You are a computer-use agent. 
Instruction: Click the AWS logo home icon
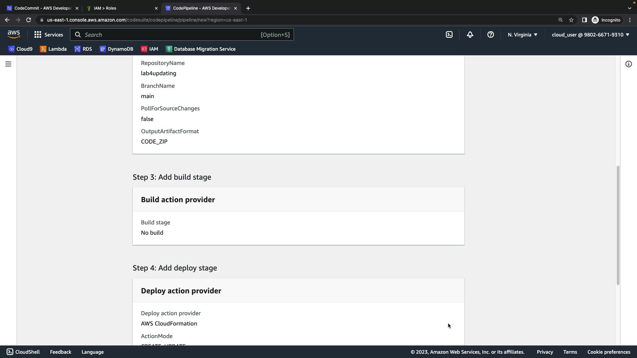click(14, 34)
